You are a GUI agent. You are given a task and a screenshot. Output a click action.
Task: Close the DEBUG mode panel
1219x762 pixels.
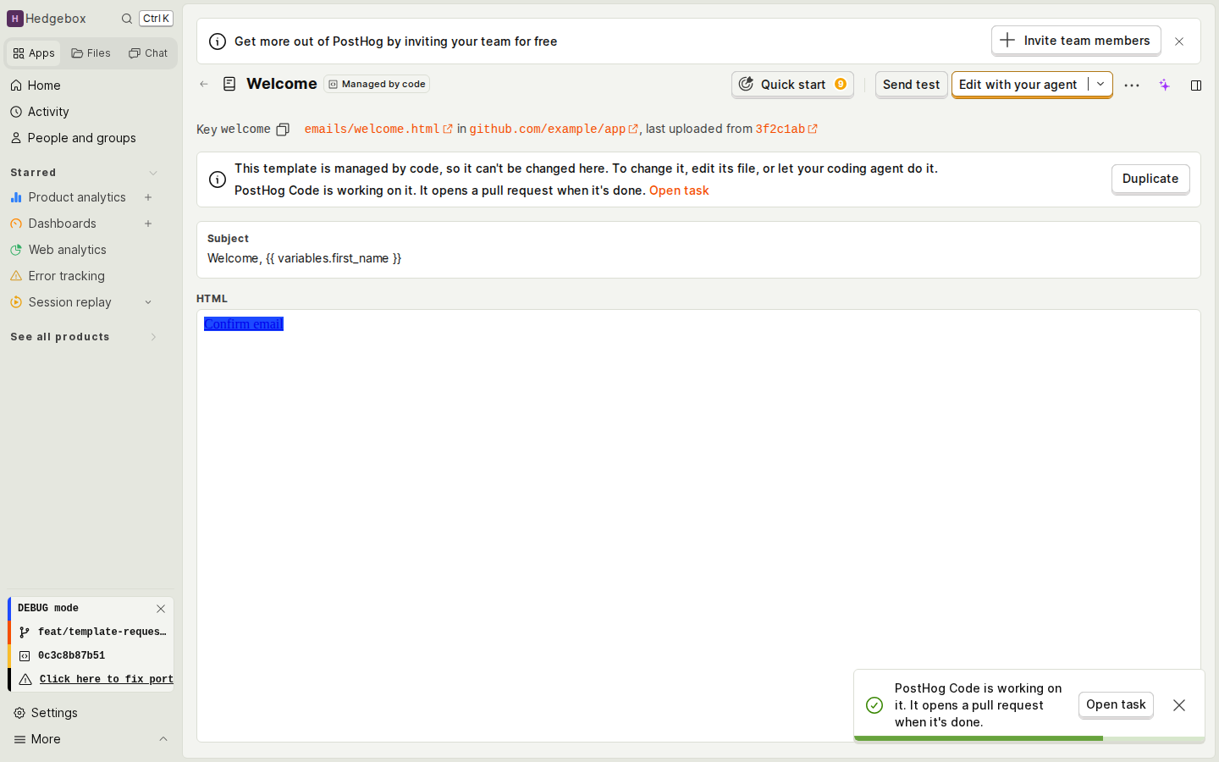pyautogui.click(x=161, y=609)
